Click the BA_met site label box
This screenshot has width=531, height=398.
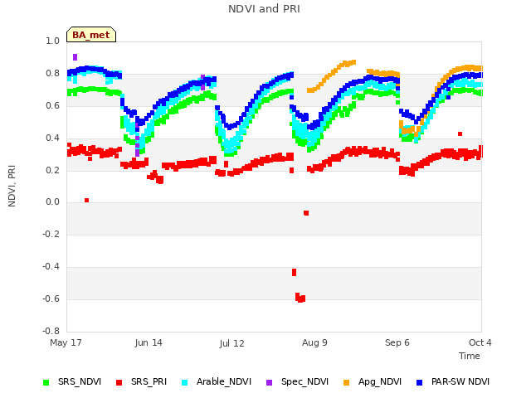(x=91, y=35)
